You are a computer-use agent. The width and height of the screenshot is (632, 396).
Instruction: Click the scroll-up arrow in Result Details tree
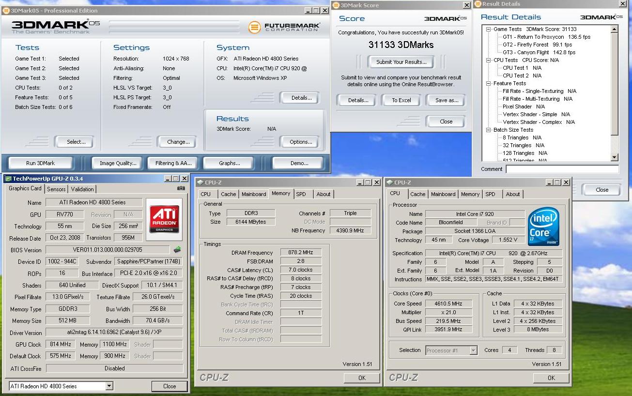[615, 30]
